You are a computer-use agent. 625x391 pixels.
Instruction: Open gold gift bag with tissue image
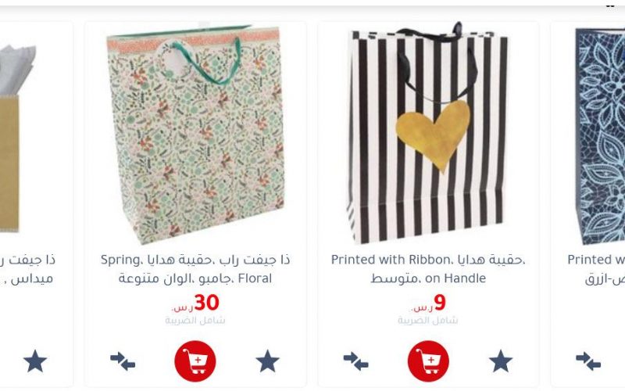point(18,138)
